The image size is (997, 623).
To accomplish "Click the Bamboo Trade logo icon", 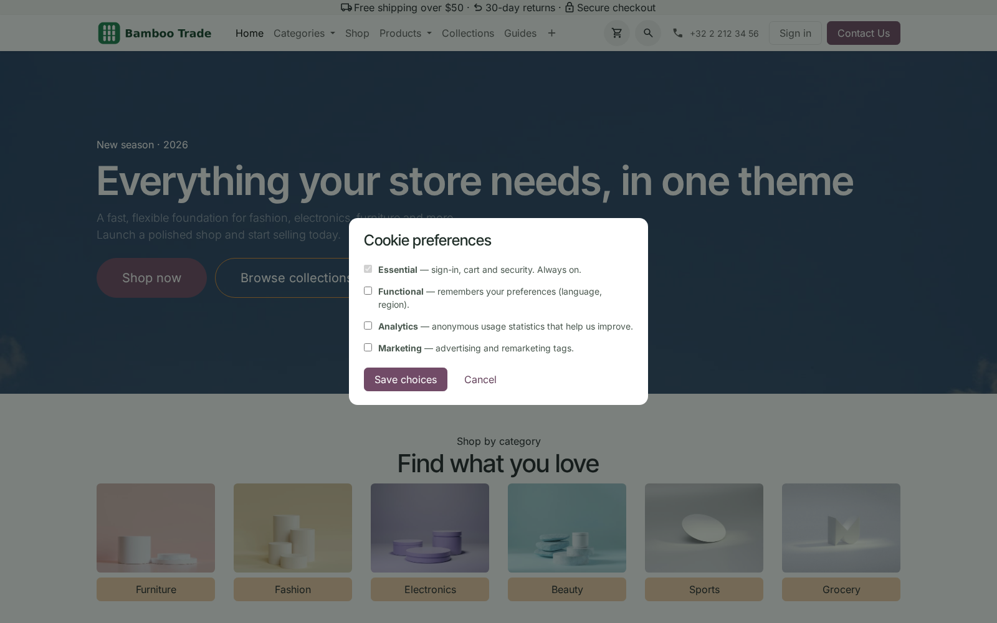I will pos(109,33).
